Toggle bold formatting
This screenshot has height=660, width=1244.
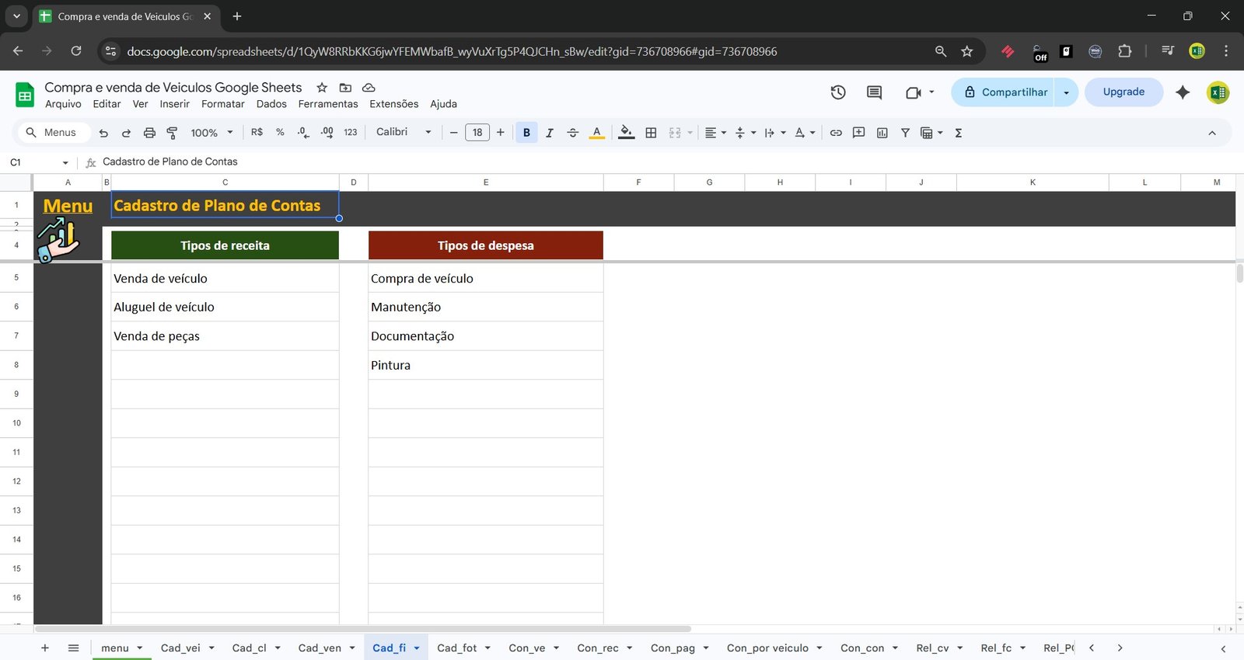(x=526, y=133)
